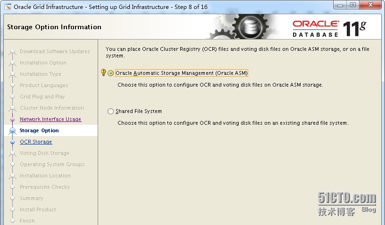Maximize the Oracle Grid Infrastructure window
This screenshot has width=385, height=225.
pos(353,5)
